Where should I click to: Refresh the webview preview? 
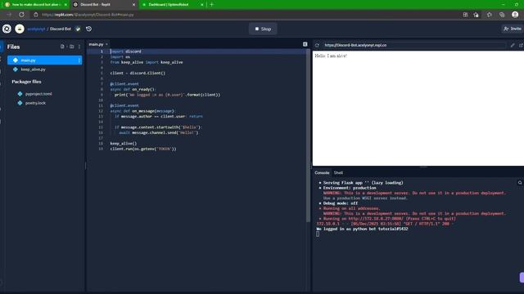point(317,45)
